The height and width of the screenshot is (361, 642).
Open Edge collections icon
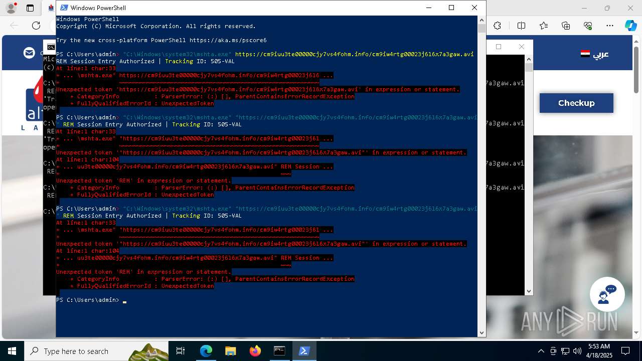[566, 26]
